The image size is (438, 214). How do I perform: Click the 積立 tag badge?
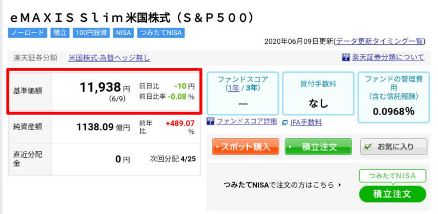60,33
